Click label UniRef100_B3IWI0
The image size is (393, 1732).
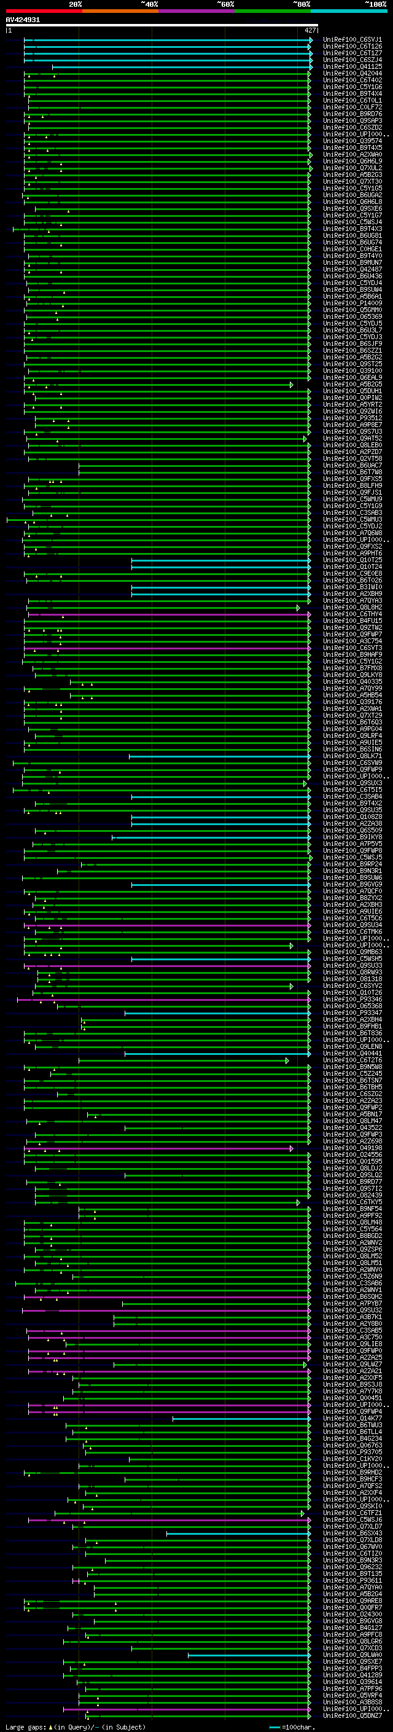(352, 587)
